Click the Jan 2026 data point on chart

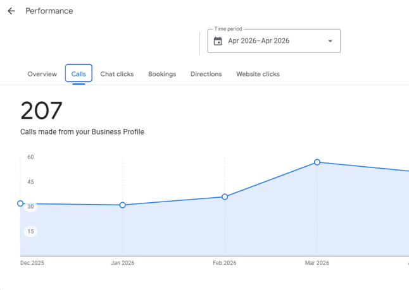123,205
